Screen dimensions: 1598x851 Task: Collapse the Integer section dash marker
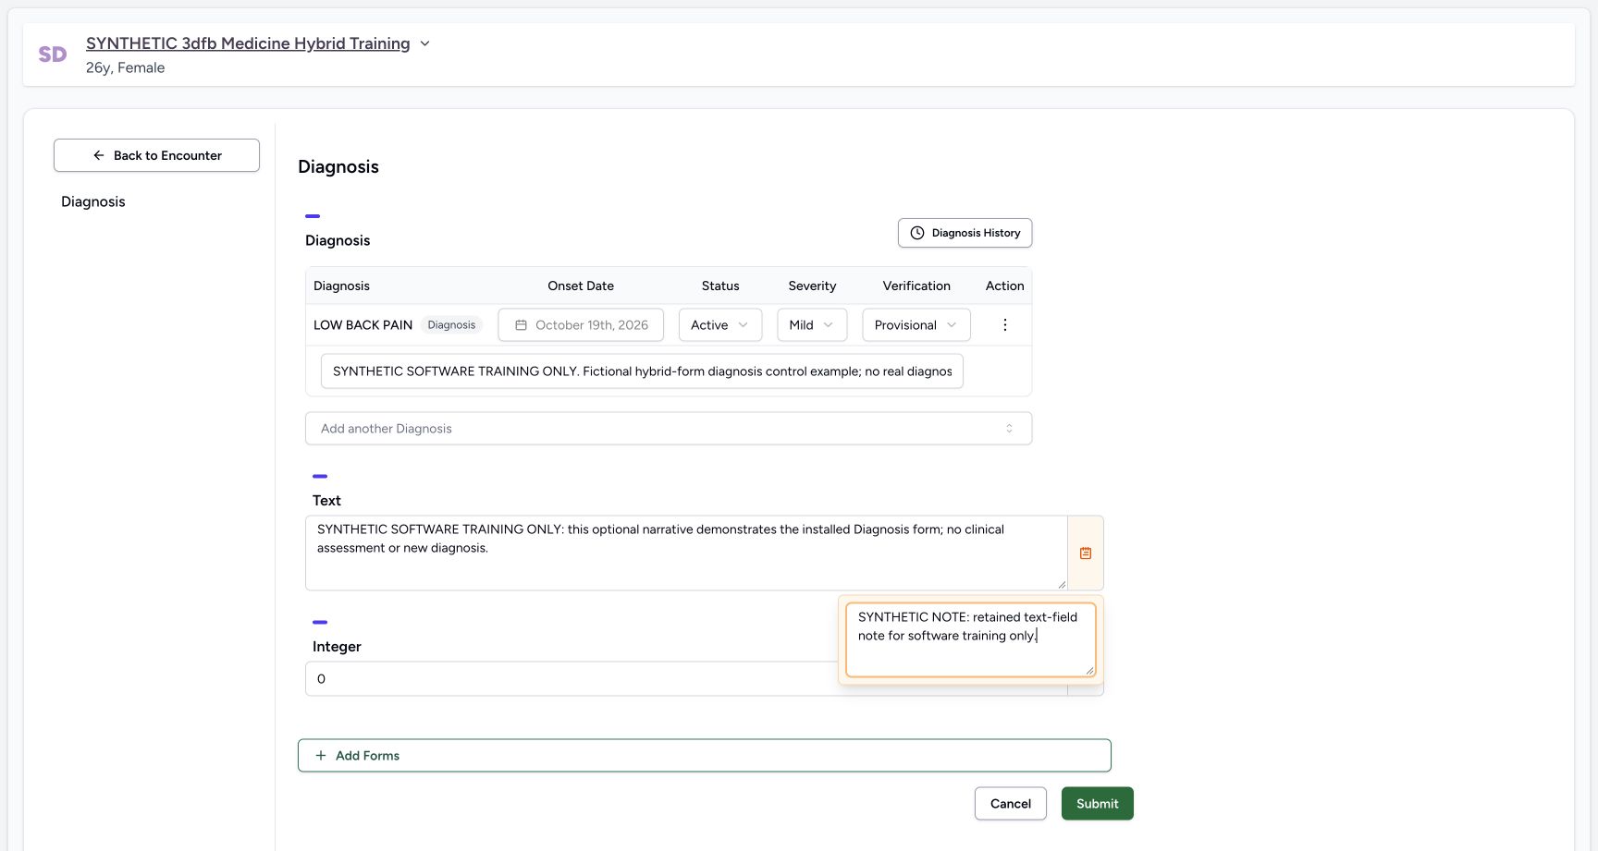(x=320, y=623)
